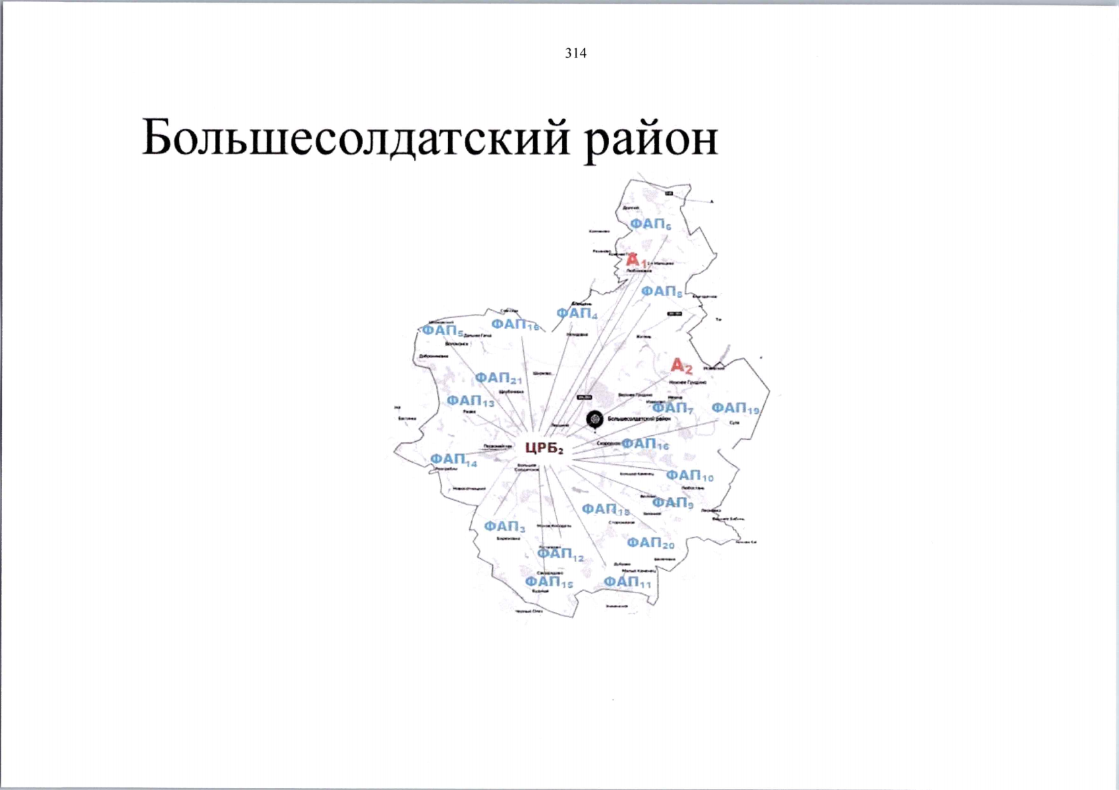Click the red A2 marker label
The width and height of the screenshot is (1119, 790).
[x=681, y=365]
